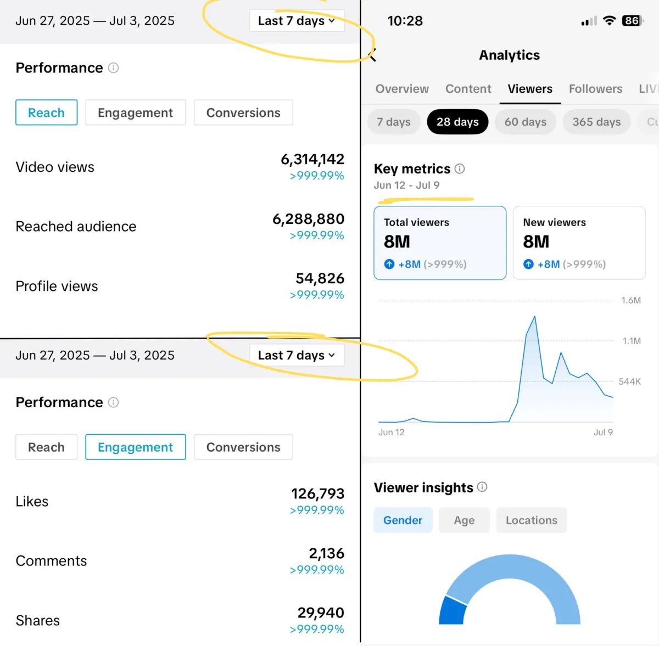Image resolution: width=659 pixels, height=646 pixels.
Task: Click the Comments label
Action: coord(51,560)
